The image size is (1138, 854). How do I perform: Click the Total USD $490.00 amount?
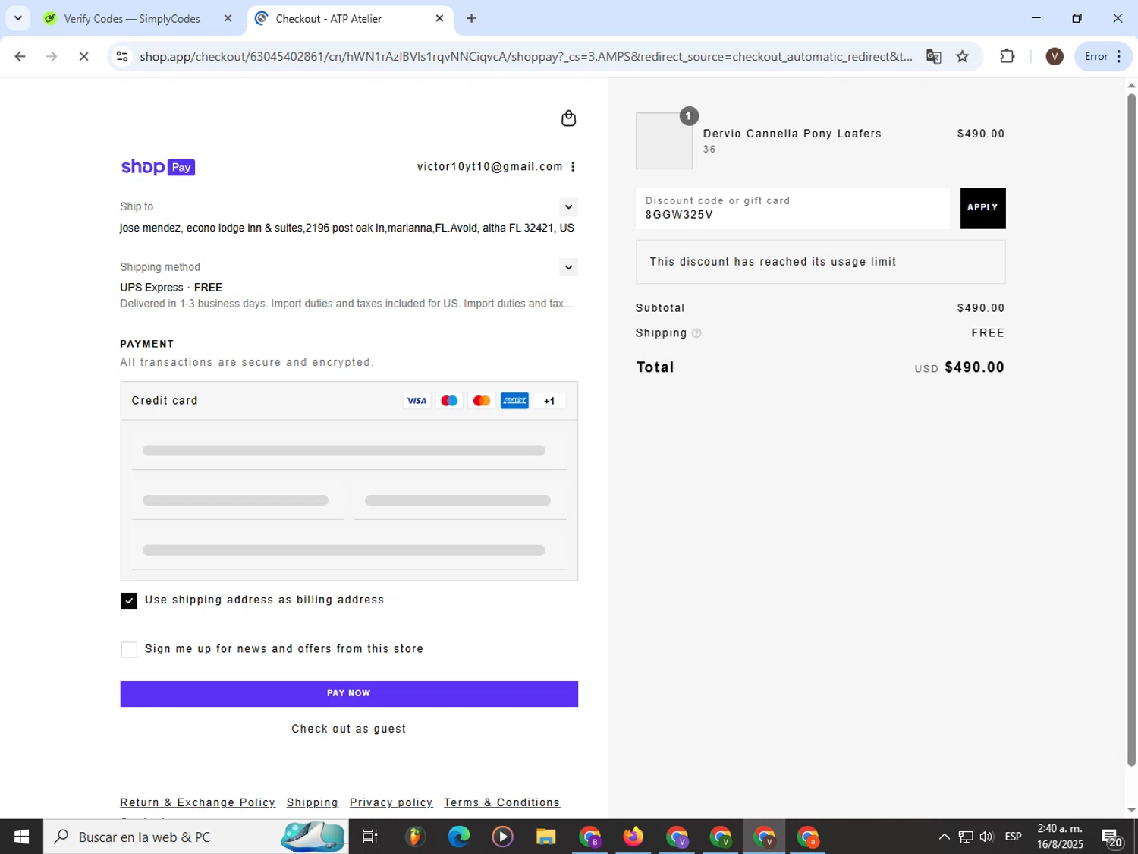click(974, 367)
